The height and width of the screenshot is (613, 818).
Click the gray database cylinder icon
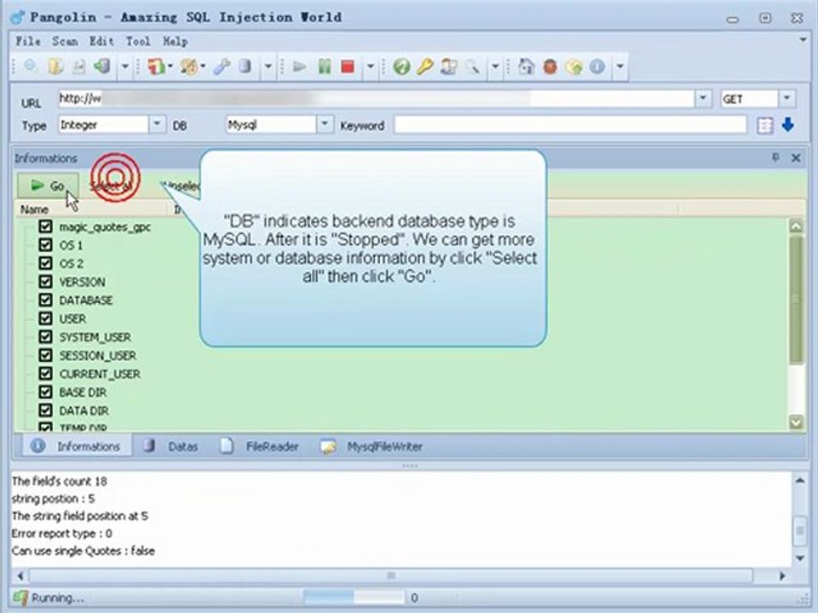pos(245,66)
